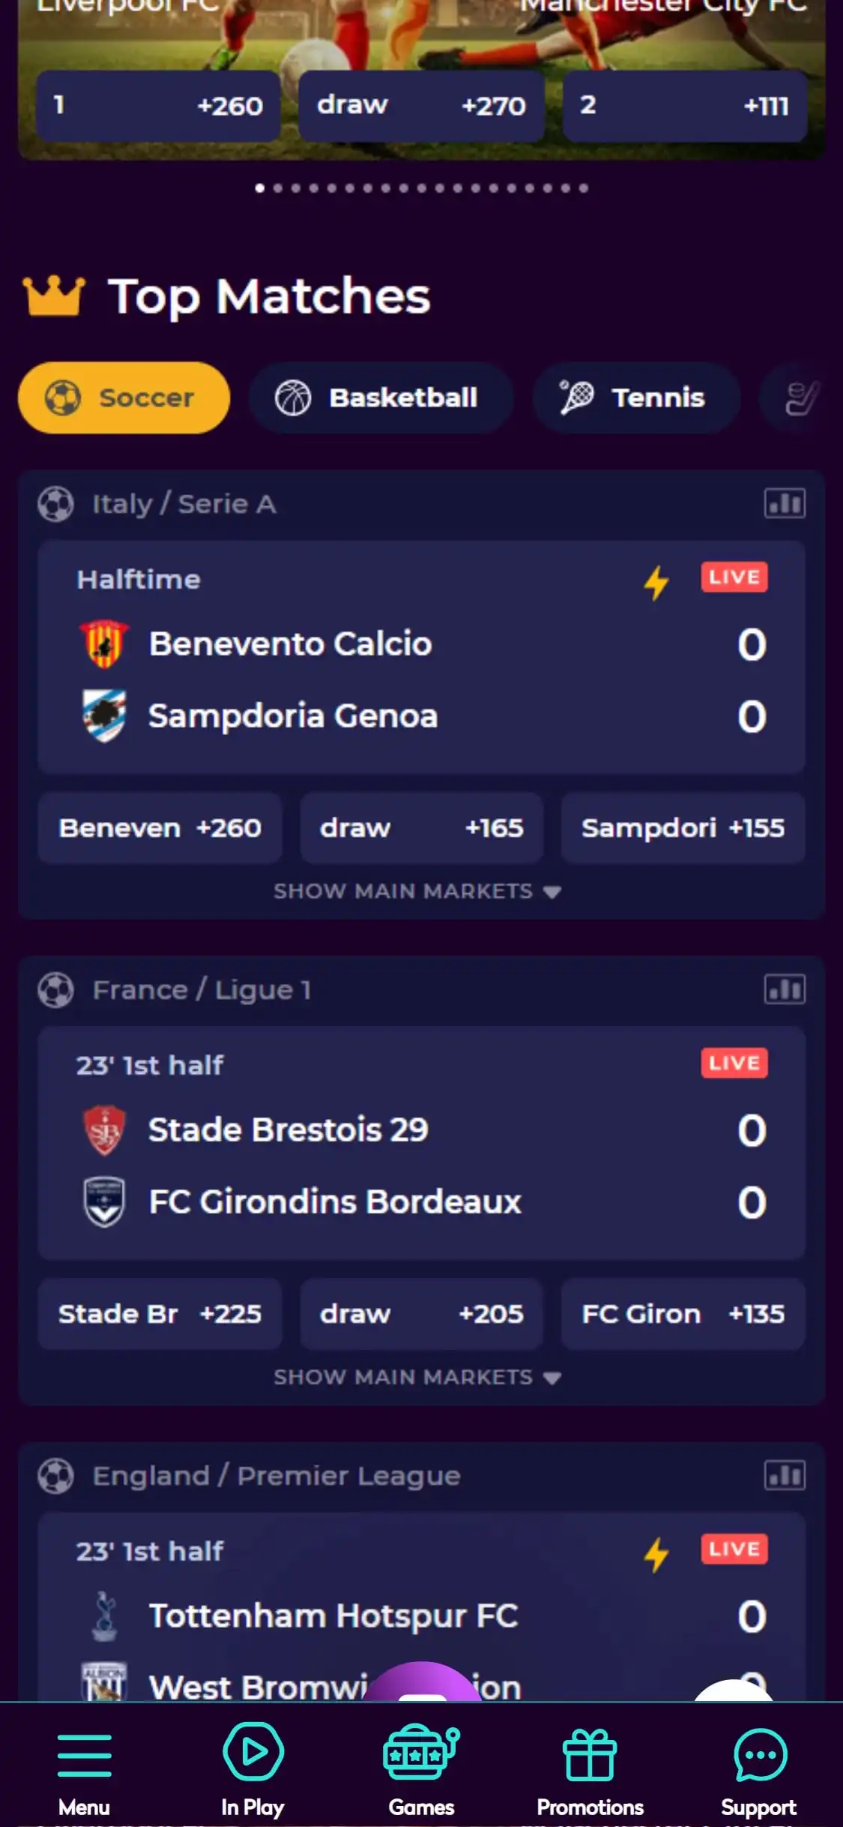Expand Show Main Markets under Stade Brestois match
843x1827 pixels.
(417, 1377)
